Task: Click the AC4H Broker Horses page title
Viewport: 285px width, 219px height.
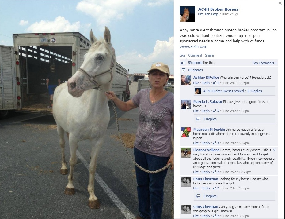Action: (218, 9)
